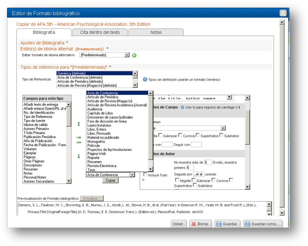Tick the Superíndice checkbox in Ajustes de Campo

point(198,135)
